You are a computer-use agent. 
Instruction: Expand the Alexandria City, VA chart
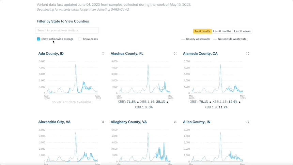pos(103,122)
